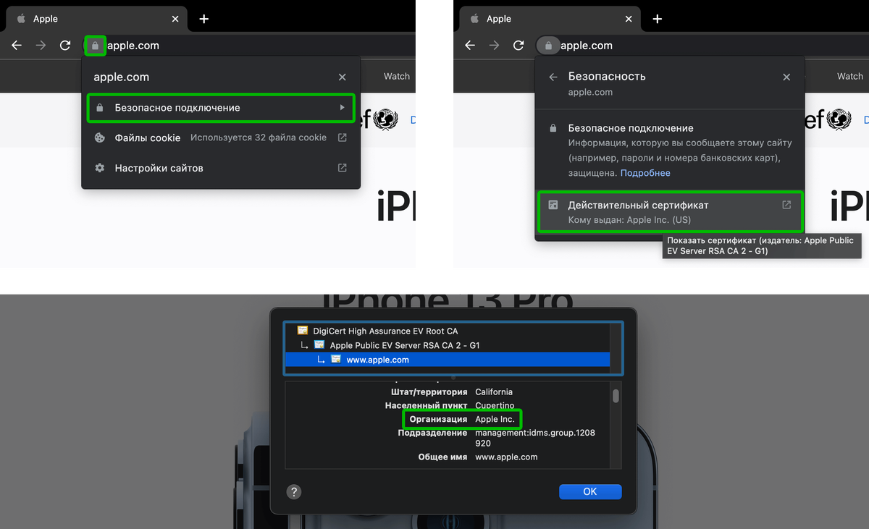The width and height of the screenshot is (869, 529).
Task: Click the Подразделение value management:idms.group
Action: click(535, 438)
